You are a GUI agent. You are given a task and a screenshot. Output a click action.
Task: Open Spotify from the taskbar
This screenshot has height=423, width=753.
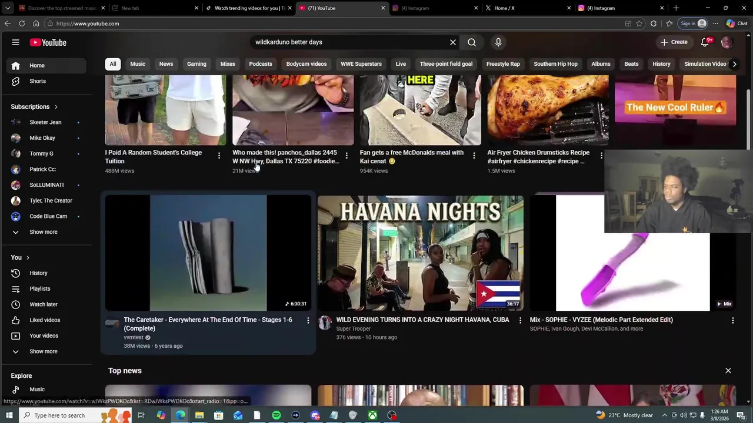click(x=276, y=415)
